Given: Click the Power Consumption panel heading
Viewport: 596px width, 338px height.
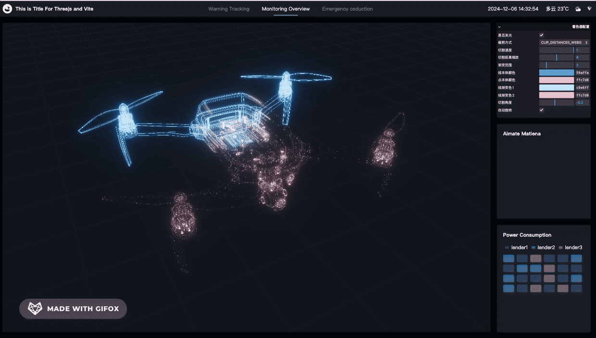Looking at the screenshot, I should [x=527, y=235].
